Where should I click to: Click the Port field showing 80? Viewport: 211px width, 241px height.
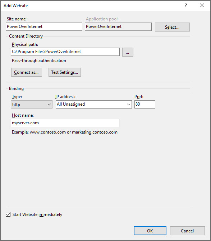[x=145, y=104]
